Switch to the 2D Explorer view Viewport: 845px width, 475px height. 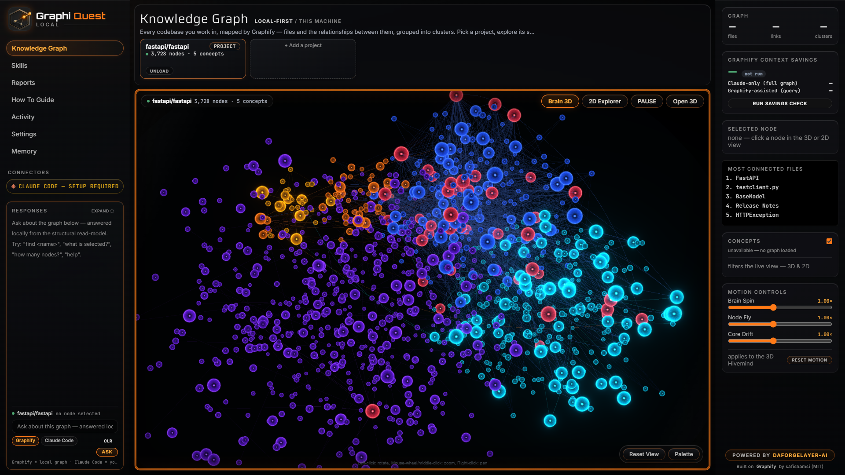pyautogui.click(x=605, y=102)
